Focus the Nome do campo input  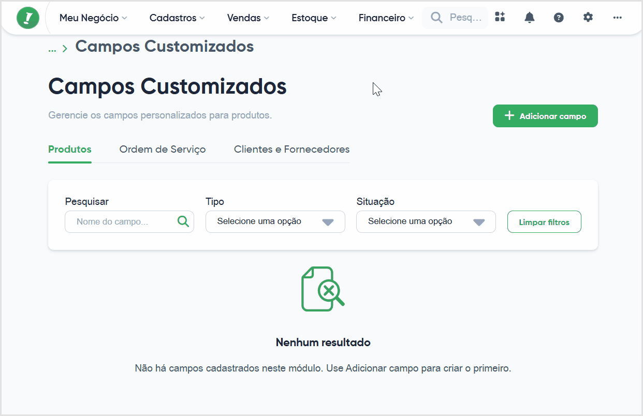(129, 221)
